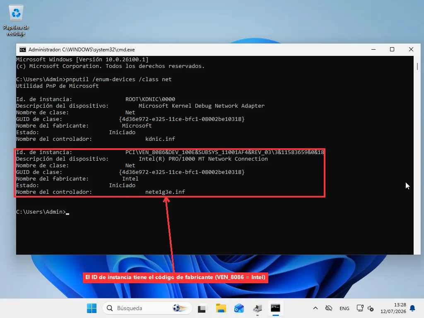424x318 pixels.
Task: Click the search highlight football icon
Action: click(180, 308)
